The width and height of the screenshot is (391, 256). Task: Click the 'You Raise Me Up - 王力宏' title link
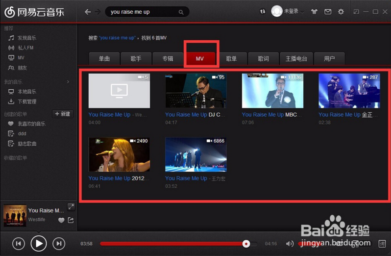pyautogui.click(x=195, y=179)
